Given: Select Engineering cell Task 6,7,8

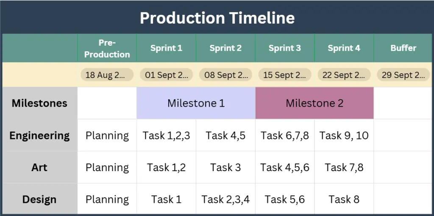Looking at the screenshot, I should 284,136.
